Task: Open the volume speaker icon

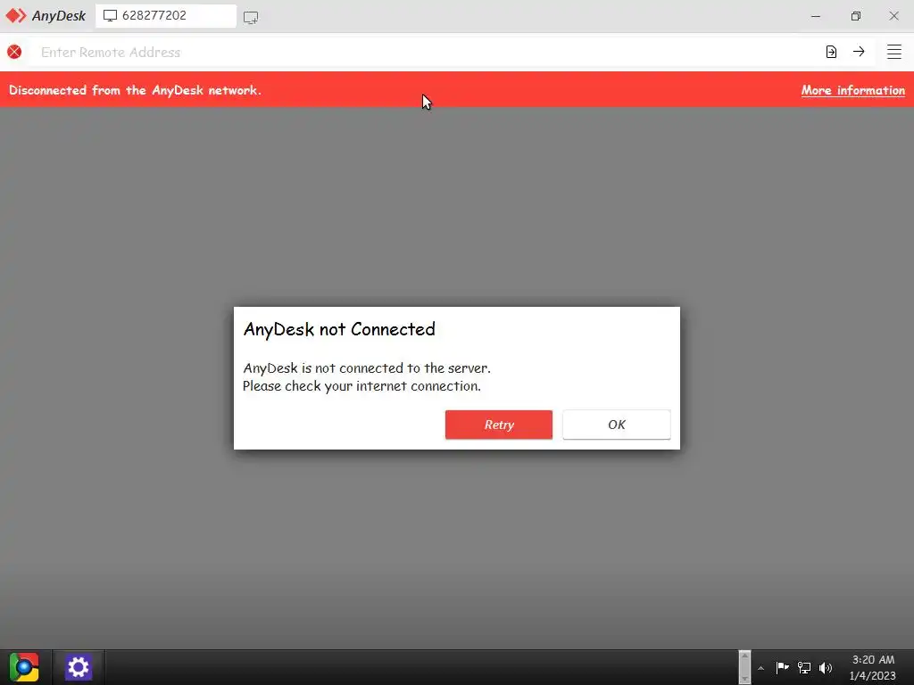Action: [826, 667]
